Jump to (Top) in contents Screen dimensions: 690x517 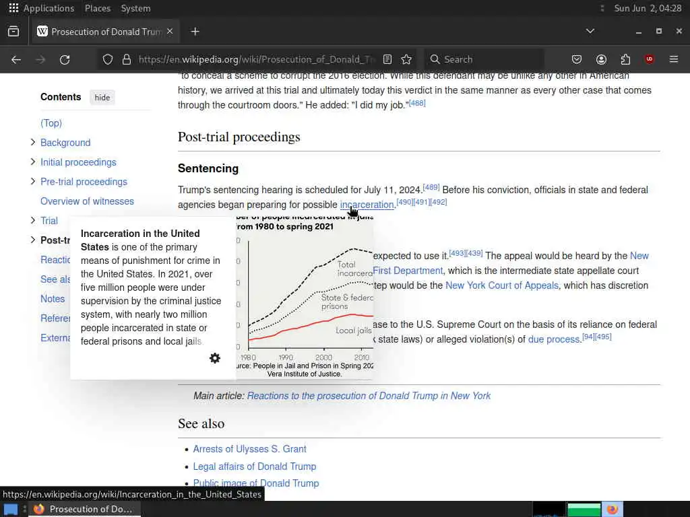click(51, 123)
